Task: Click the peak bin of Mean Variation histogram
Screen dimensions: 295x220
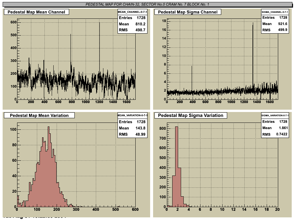Action: (x=48, y=167)
